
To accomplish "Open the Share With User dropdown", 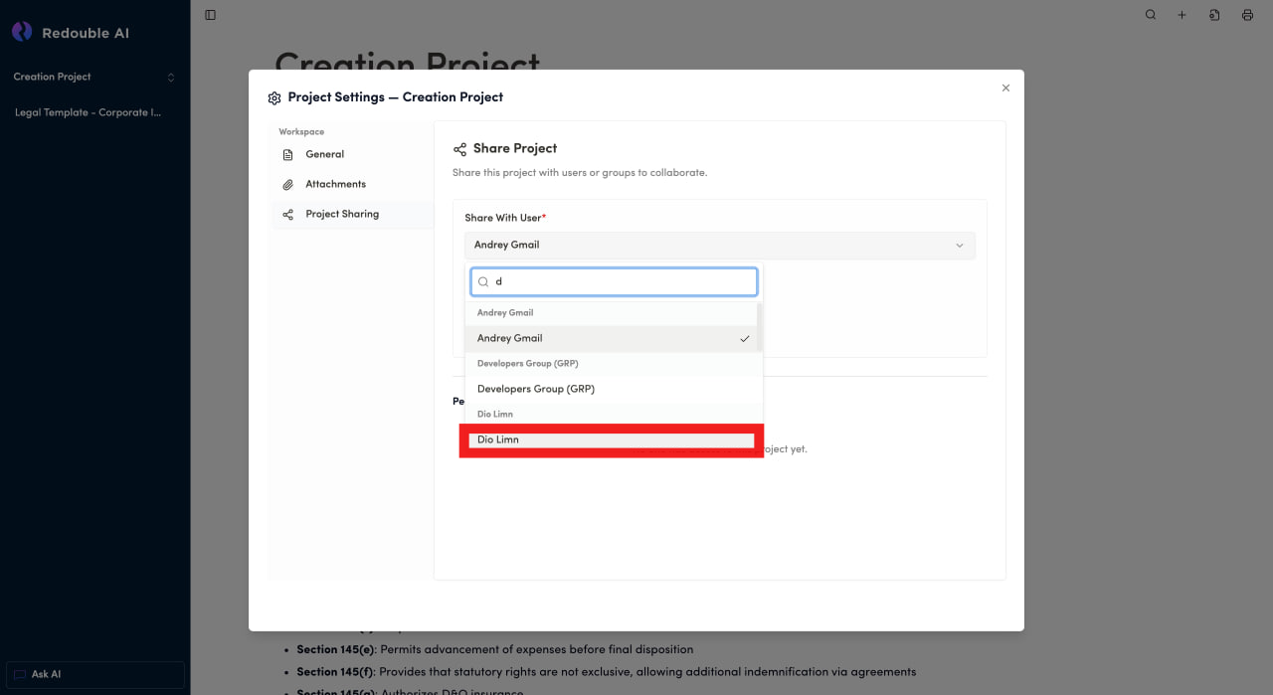I will 719,246.
